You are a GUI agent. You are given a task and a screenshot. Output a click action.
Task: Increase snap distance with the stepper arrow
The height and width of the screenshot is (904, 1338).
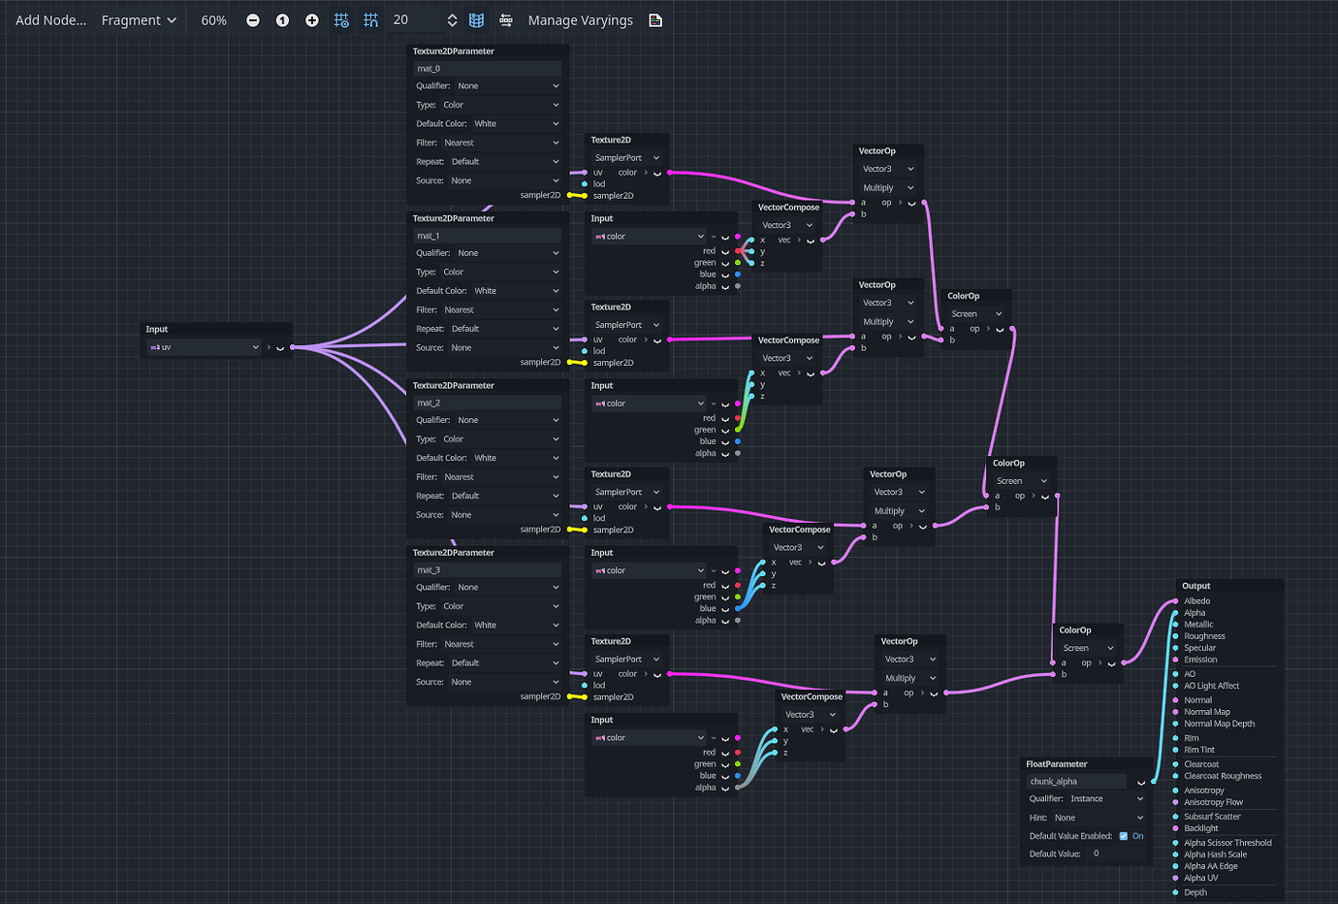[453, 15]
